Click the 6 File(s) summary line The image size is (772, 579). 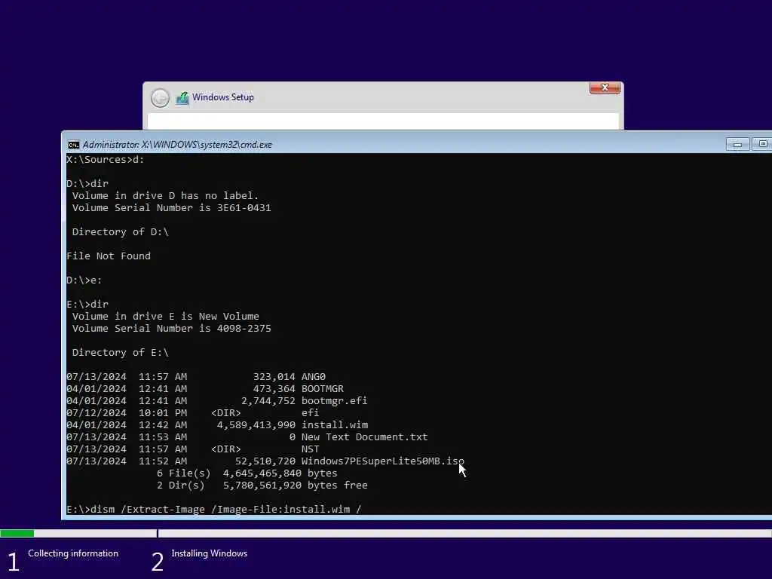(247, 473)
